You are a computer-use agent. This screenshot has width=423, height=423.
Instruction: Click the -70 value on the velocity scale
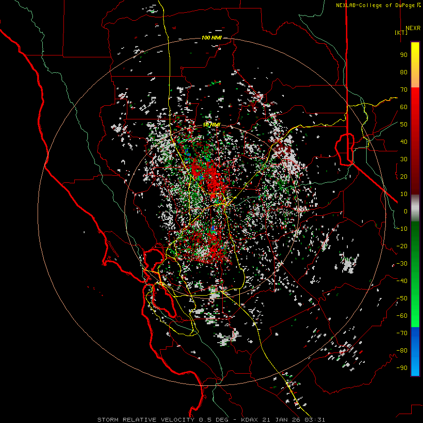pos(402,333)
